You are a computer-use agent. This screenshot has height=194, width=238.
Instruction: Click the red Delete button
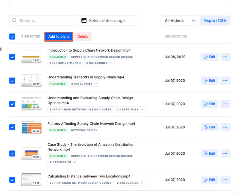pos(83,37)
